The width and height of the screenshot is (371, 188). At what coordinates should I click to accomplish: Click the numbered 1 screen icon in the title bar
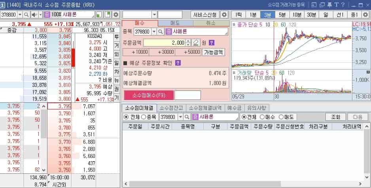point(2,5)
